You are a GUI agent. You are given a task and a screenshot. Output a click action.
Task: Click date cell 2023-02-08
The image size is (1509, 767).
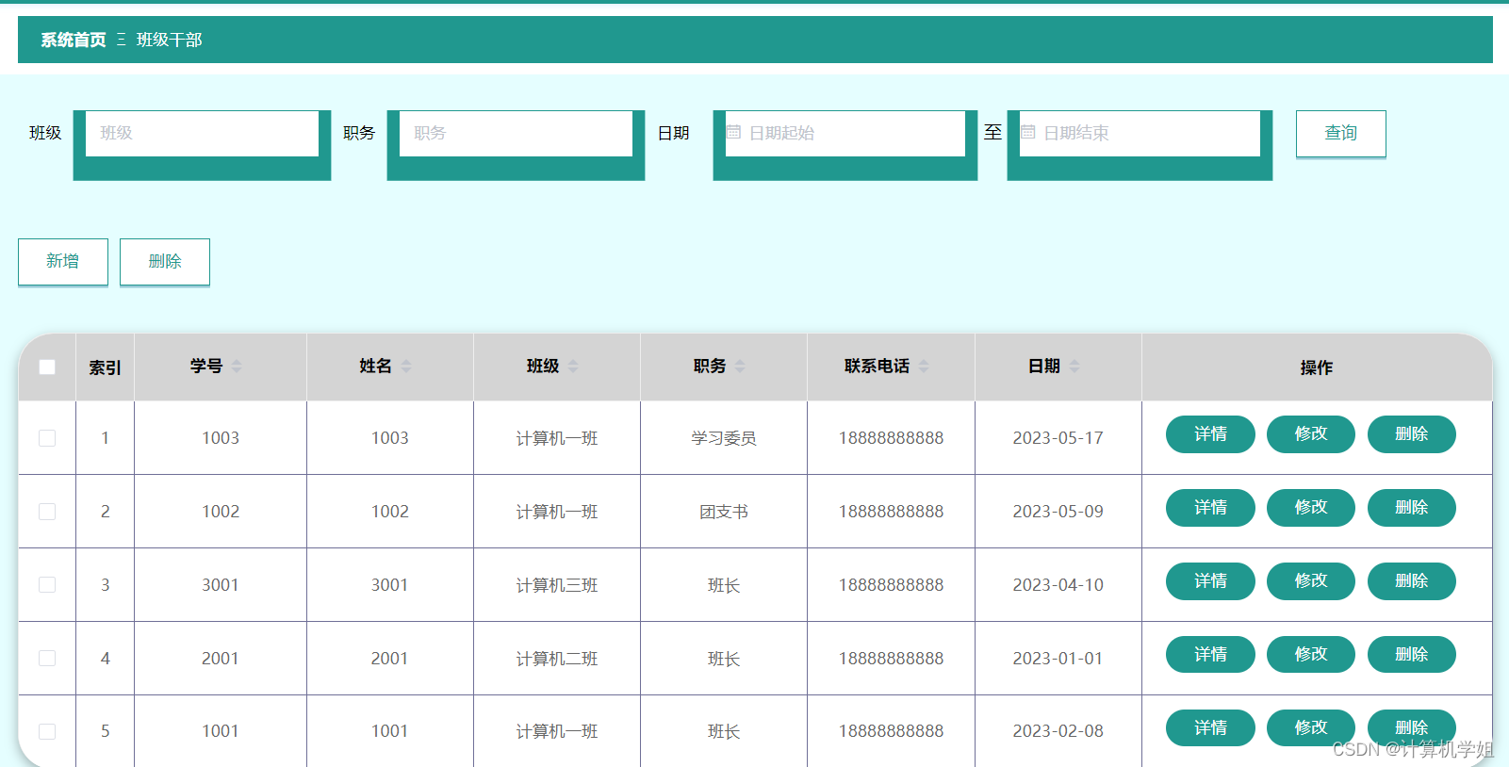pos(1058,731)
